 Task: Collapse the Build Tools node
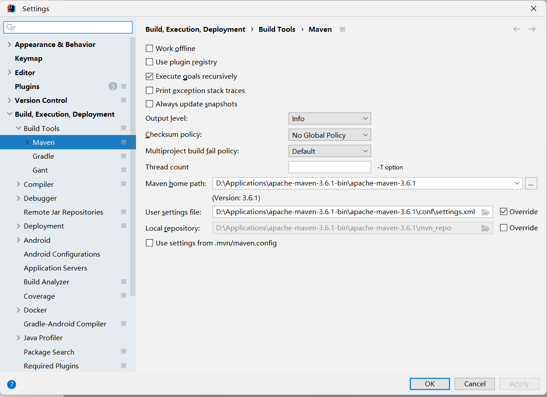click(x=18, y=128)
